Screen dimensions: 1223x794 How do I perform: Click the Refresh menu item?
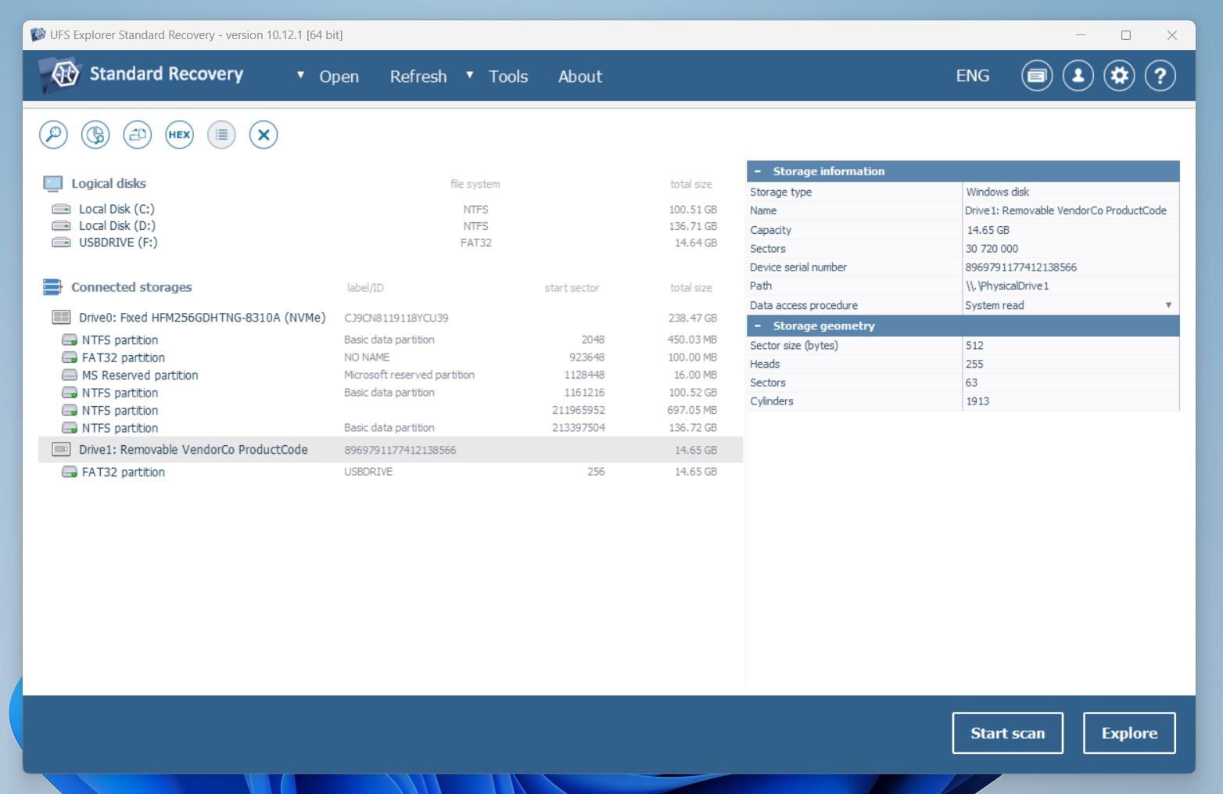(418, 77)
